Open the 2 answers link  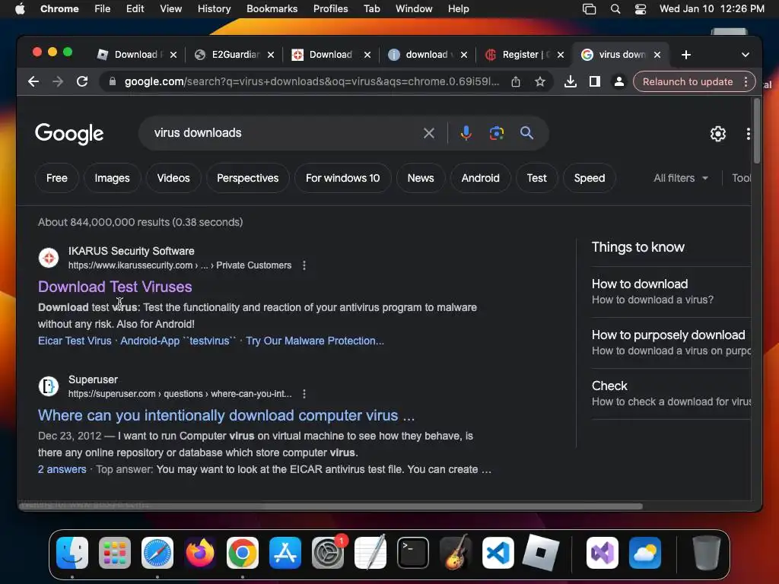[x=62, y=469]
